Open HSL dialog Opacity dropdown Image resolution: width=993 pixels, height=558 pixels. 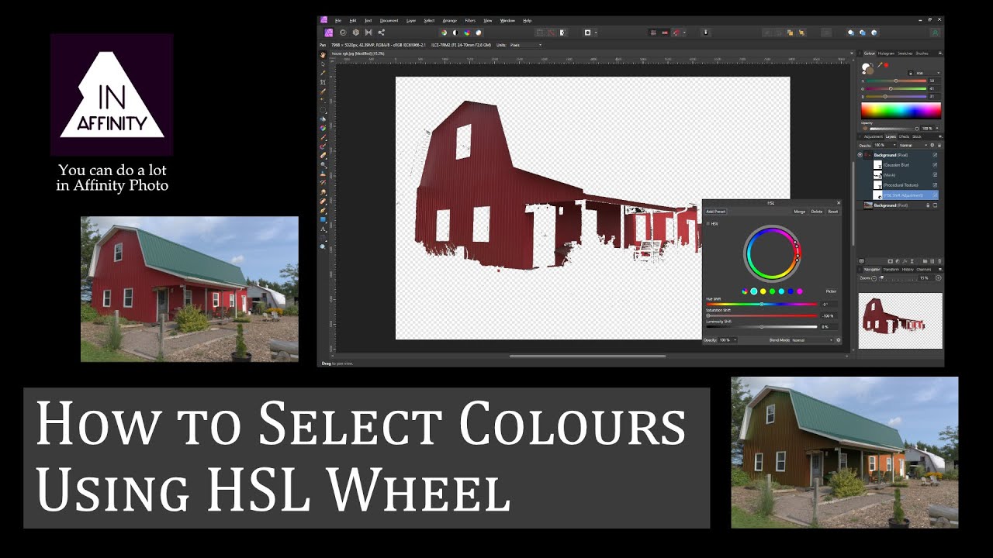pos(727,339)
